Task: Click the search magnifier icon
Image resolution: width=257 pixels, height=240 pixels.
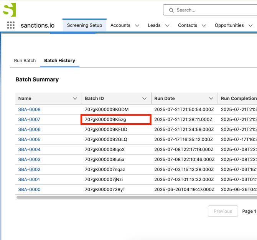Action: coord(171,10)
